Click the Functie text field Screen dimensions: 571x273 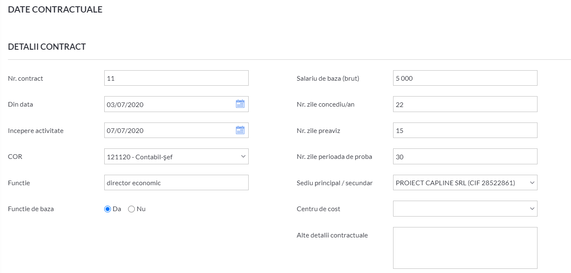pos(176,183)
